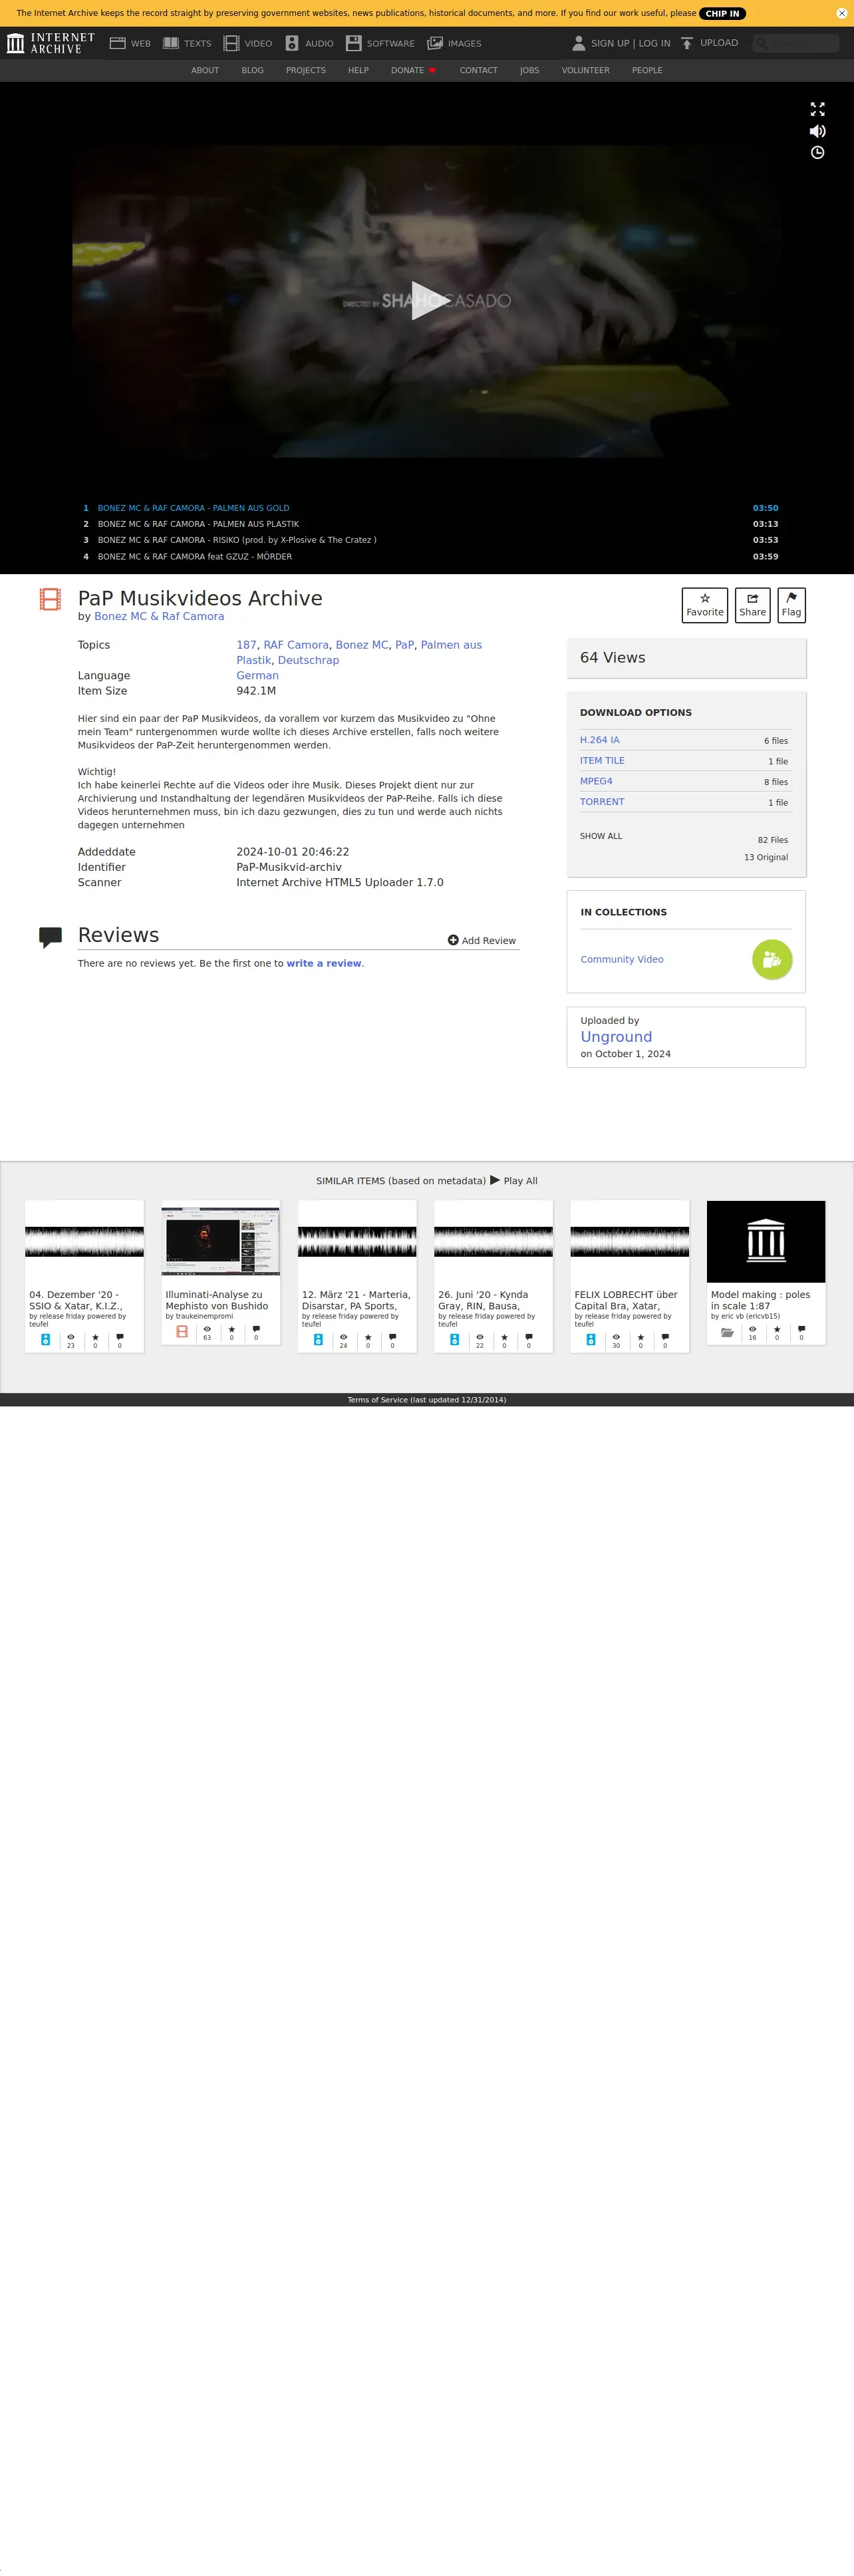Viewport: 854px width, 2576px height.
Task: Flag this item
Action: point(791,605)
